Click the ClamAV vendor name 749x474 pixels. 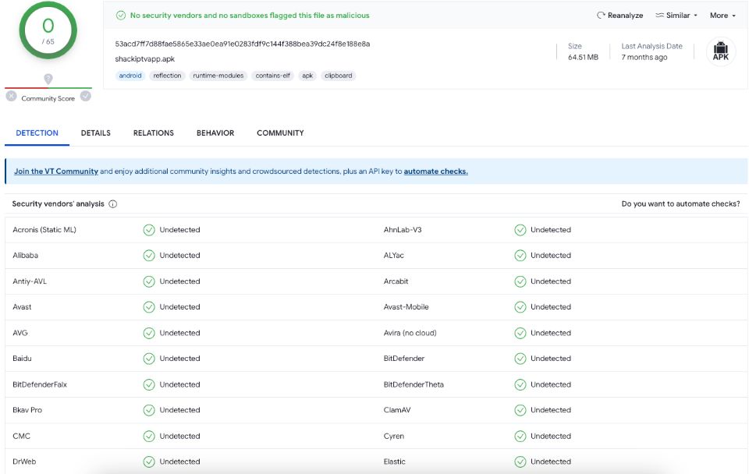tap(397, 410)
